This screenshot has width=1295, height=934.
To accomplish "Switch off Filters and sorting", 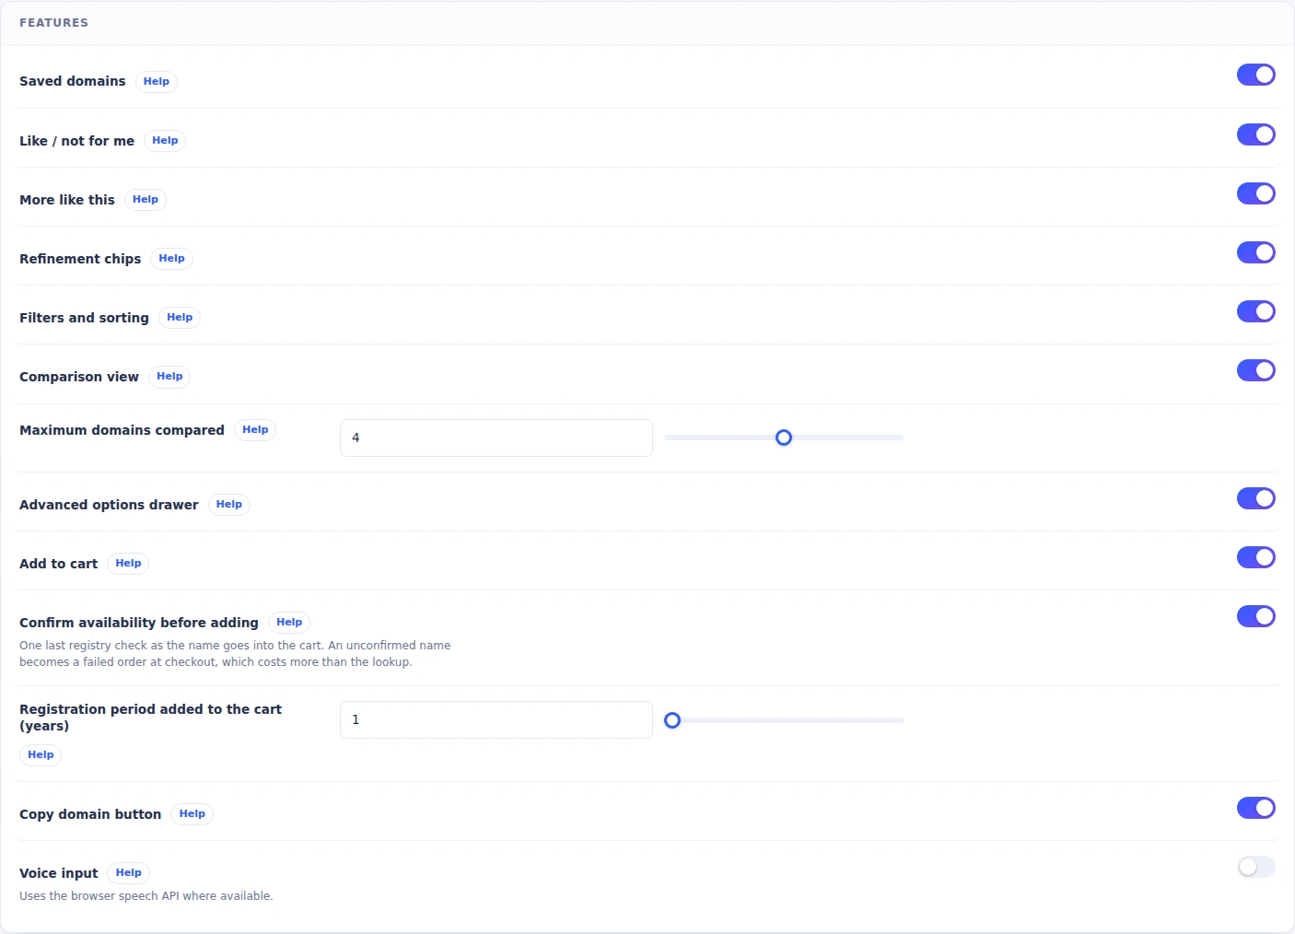I will [1255, 311].
